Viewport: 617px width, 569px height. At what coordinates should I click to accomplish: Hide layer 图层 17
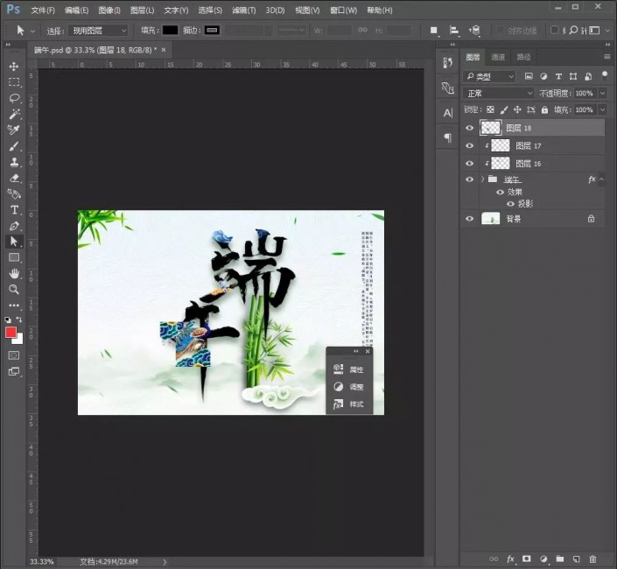click(469, 145)
